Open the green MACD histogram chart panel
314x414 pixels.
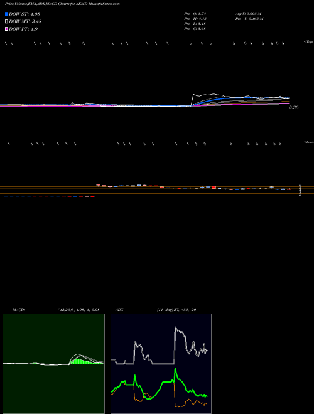click(x=53, y=364)
